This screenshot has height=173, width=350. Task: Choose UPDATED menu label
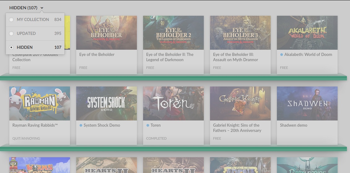tap(26, 33)
